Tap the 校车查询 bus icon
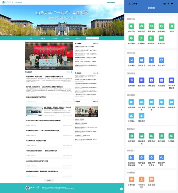The width and height of the screenshot is (178, 193). [151, 26]
